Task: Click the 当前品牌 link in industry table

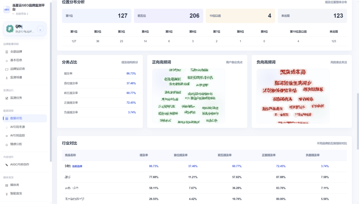Action: click(77, 166)
